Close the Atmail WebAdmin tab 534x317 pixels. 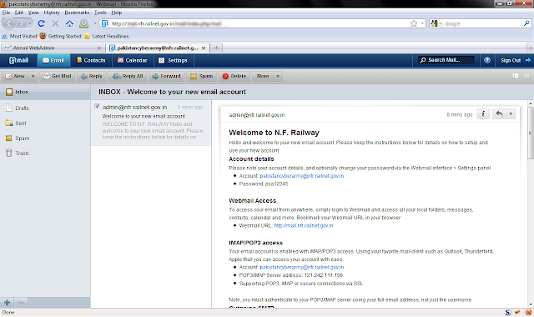99,48
